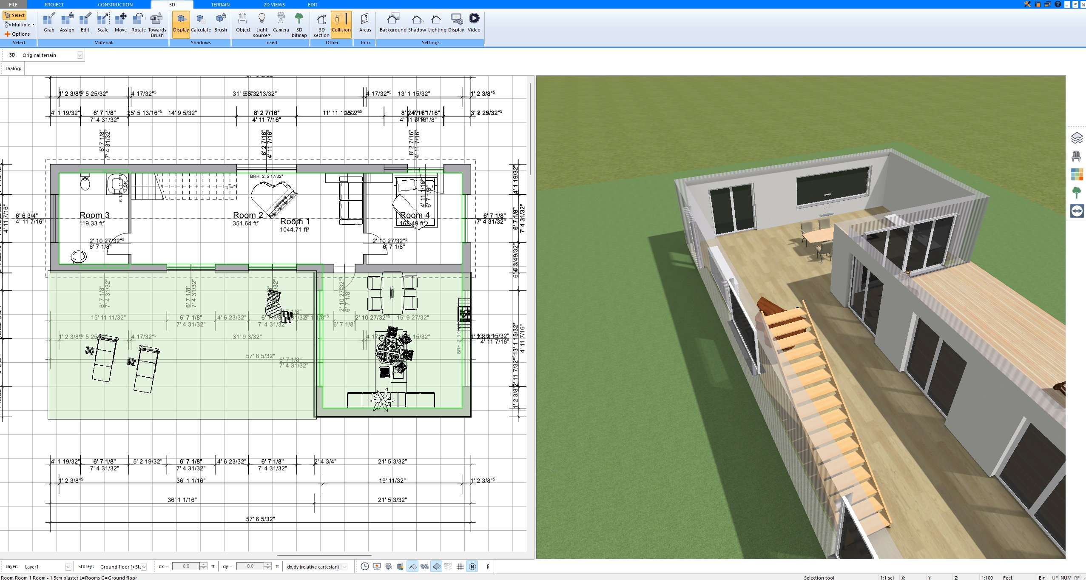This screenshot has height=580, width=1086.
Task: Use the Rotate material tool
Action: tap(138, 23)
